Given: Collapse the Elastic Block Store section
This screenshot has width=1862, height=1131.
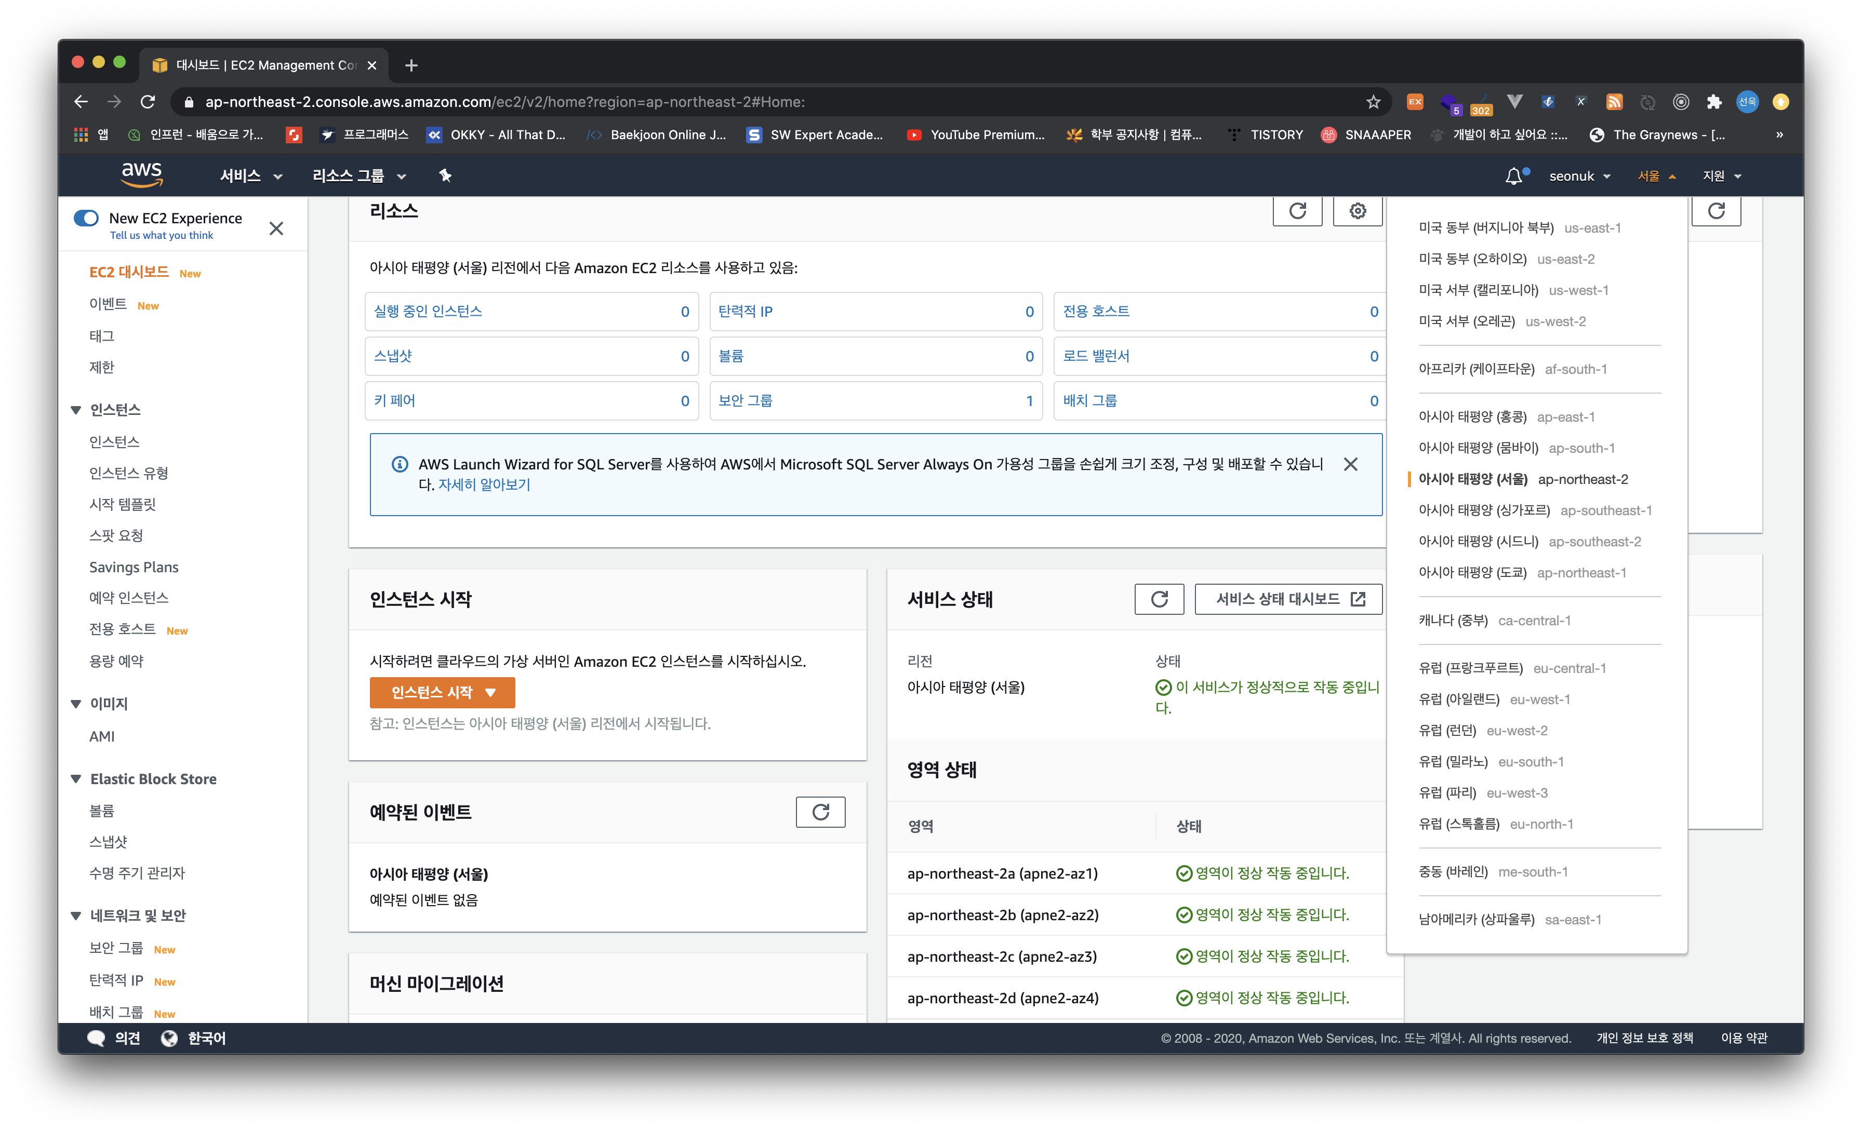Looking at the screenshot, I should click(75, 779).
